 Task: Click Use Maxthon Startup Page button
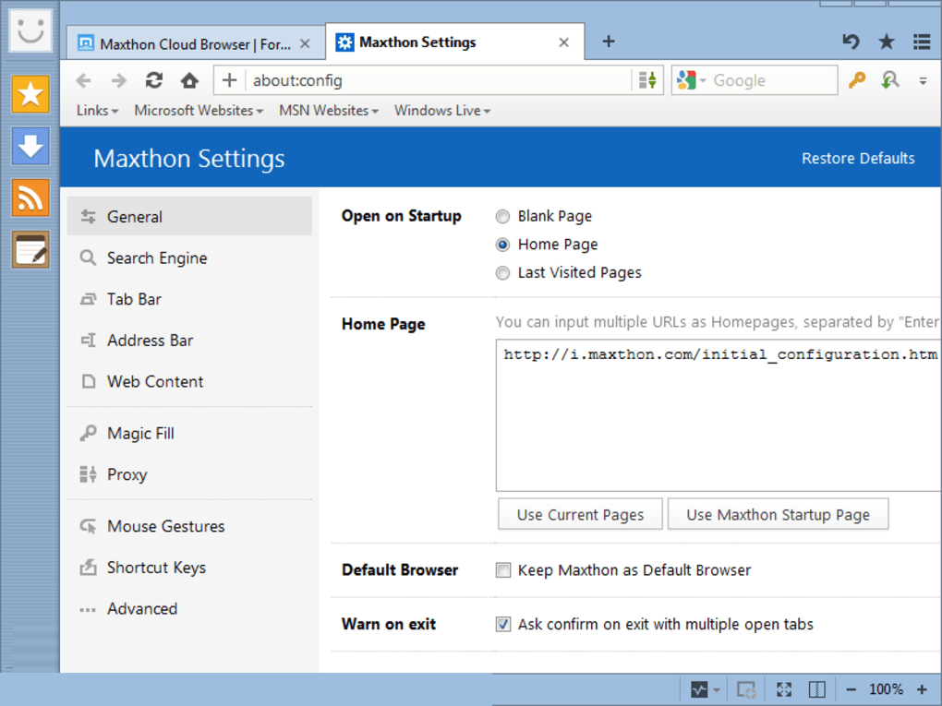coord(778,514)
